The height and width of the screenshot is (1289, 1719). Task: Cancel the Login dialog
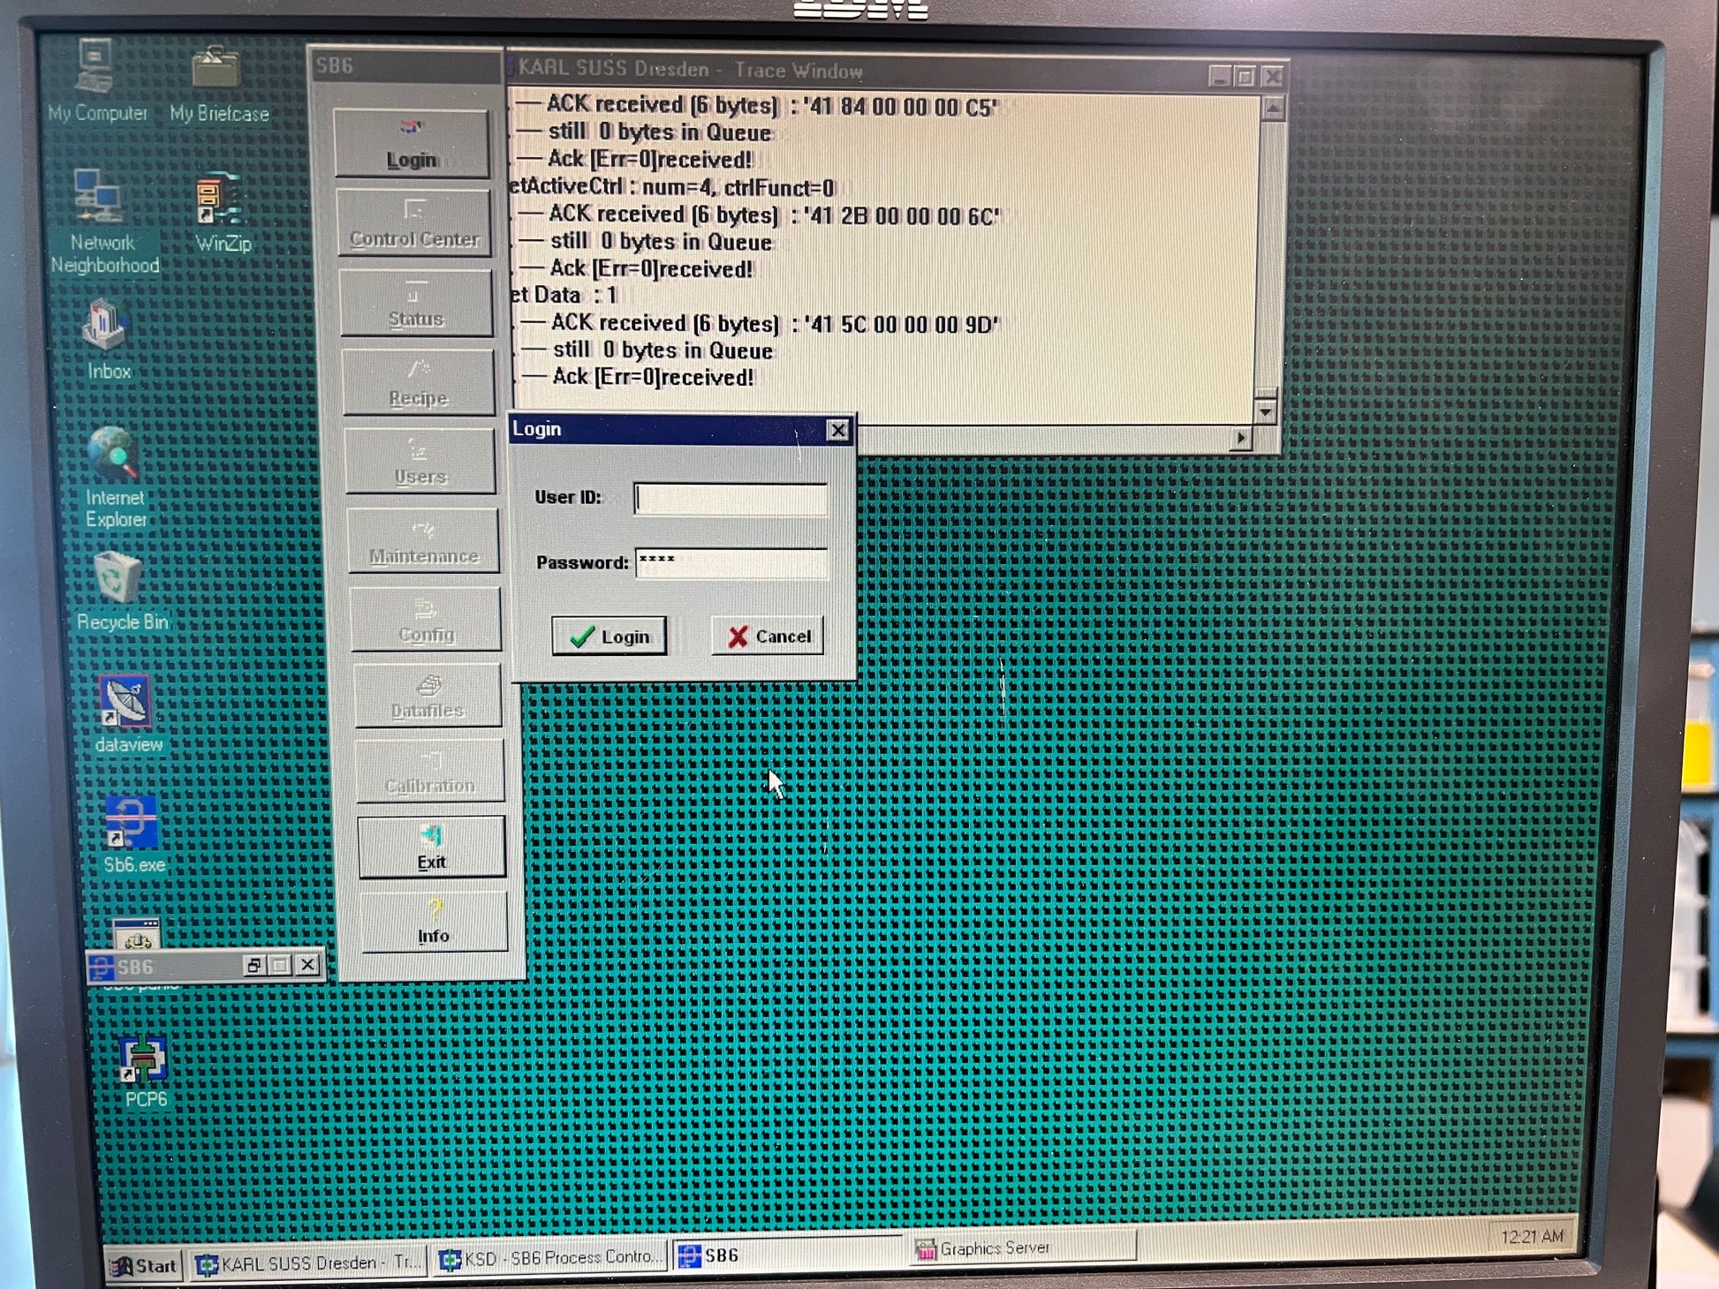[768, 637]
